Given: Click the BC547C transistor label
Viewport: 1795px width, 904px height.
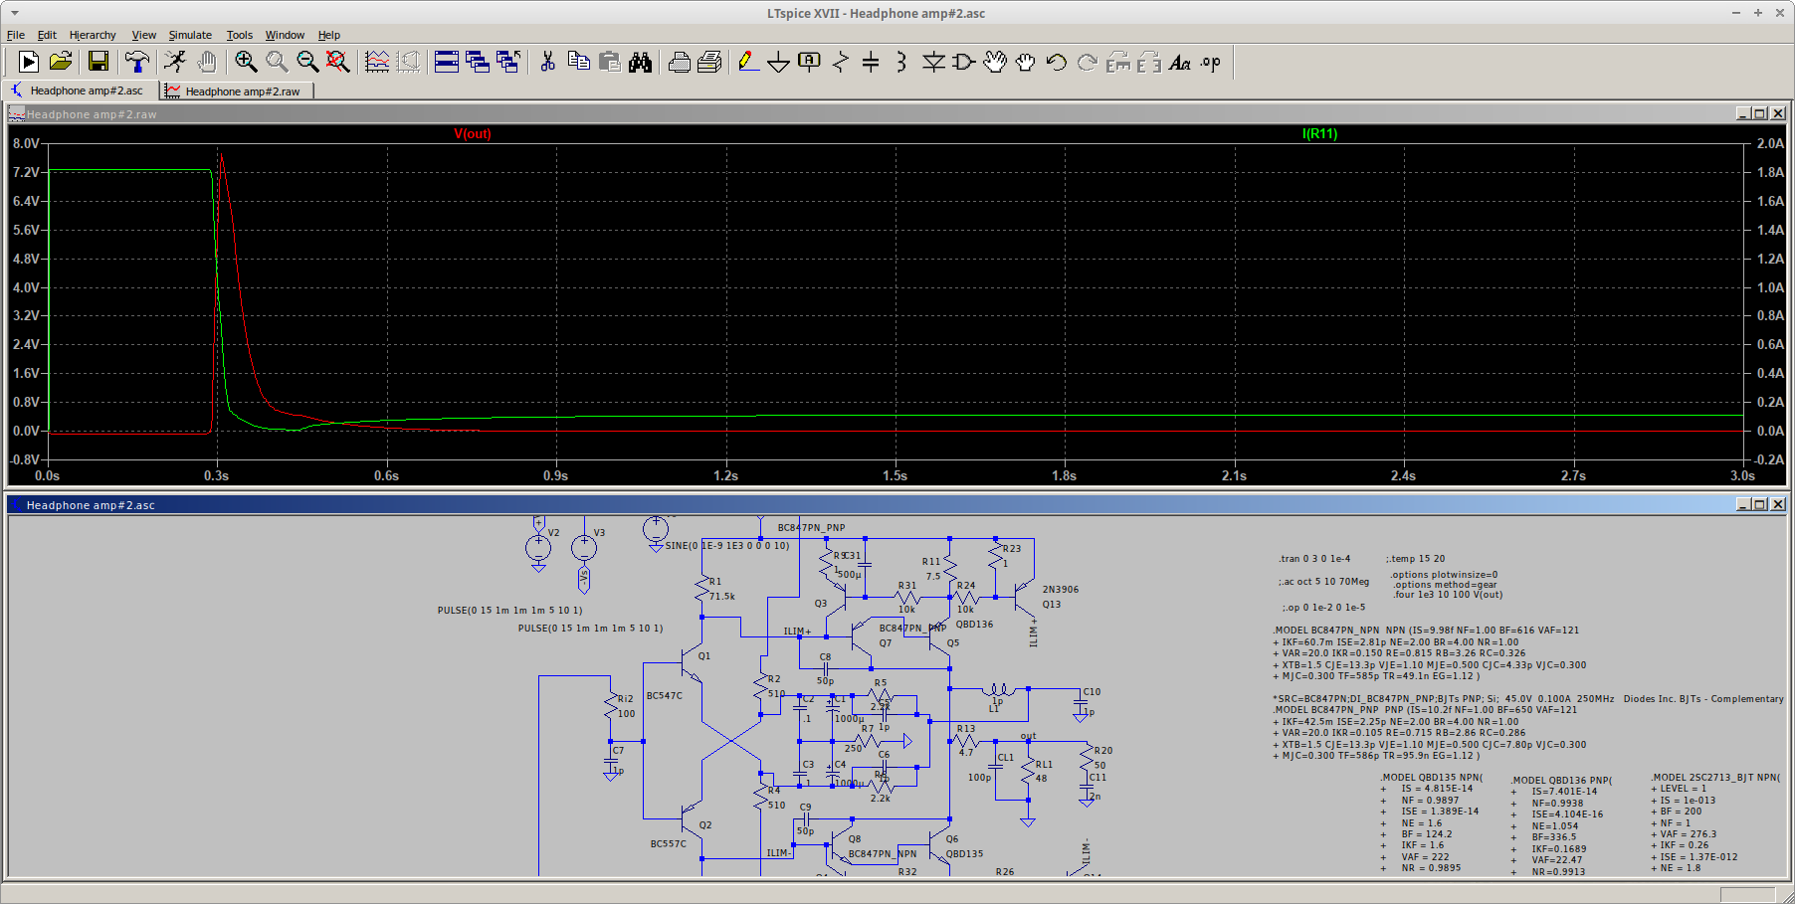Looking at the screenshot, I should (x=665, y=696).
